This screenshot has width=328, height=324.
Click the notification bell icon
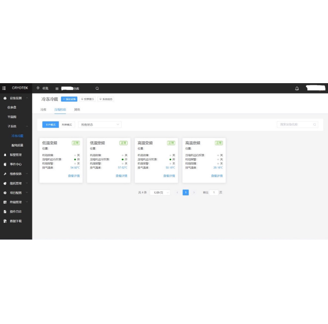297,88
